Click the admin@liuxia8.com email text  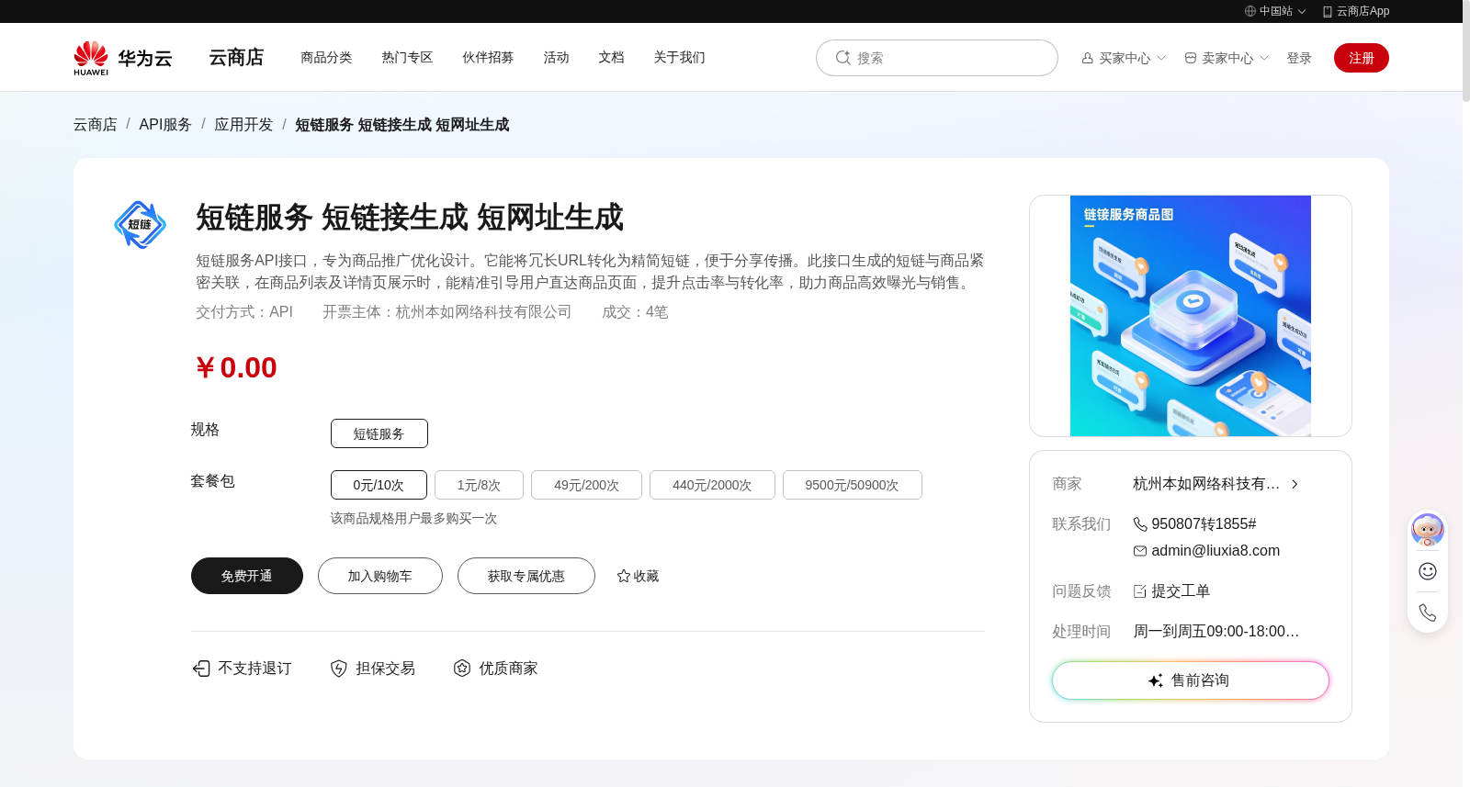click(1216, 551)
